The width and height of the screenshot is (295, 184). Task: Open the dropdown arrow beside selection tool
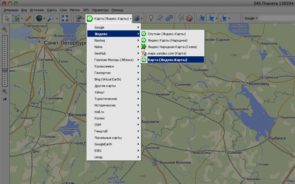22,19
